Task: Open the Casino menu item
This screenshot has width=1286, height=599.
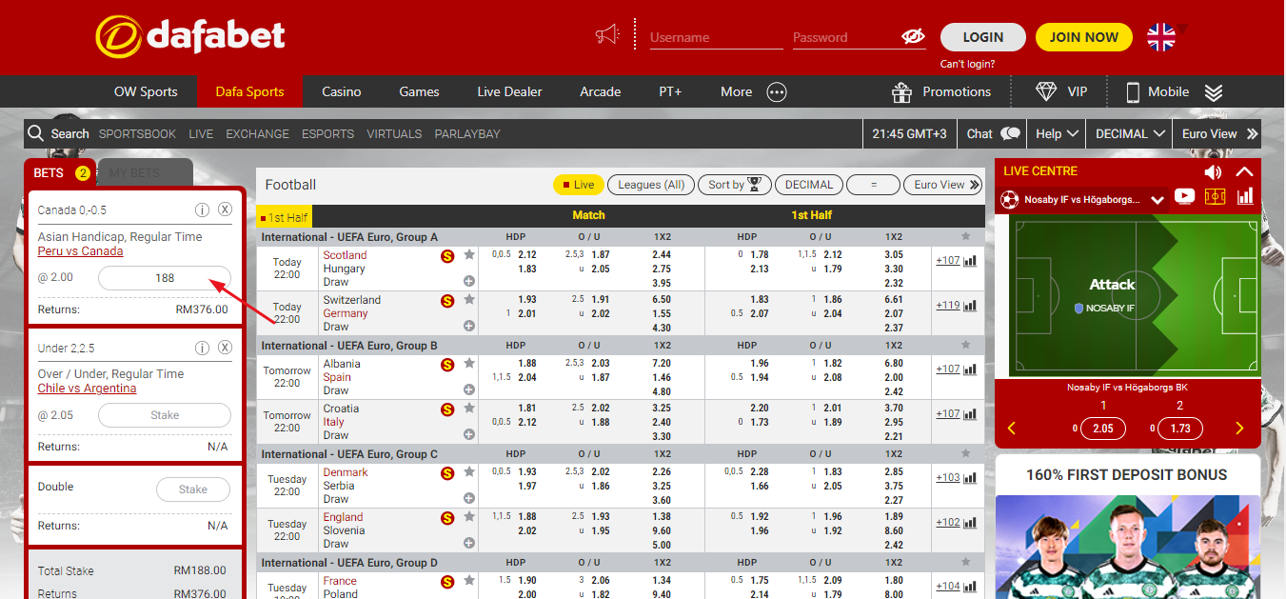Action: [341, 92]
